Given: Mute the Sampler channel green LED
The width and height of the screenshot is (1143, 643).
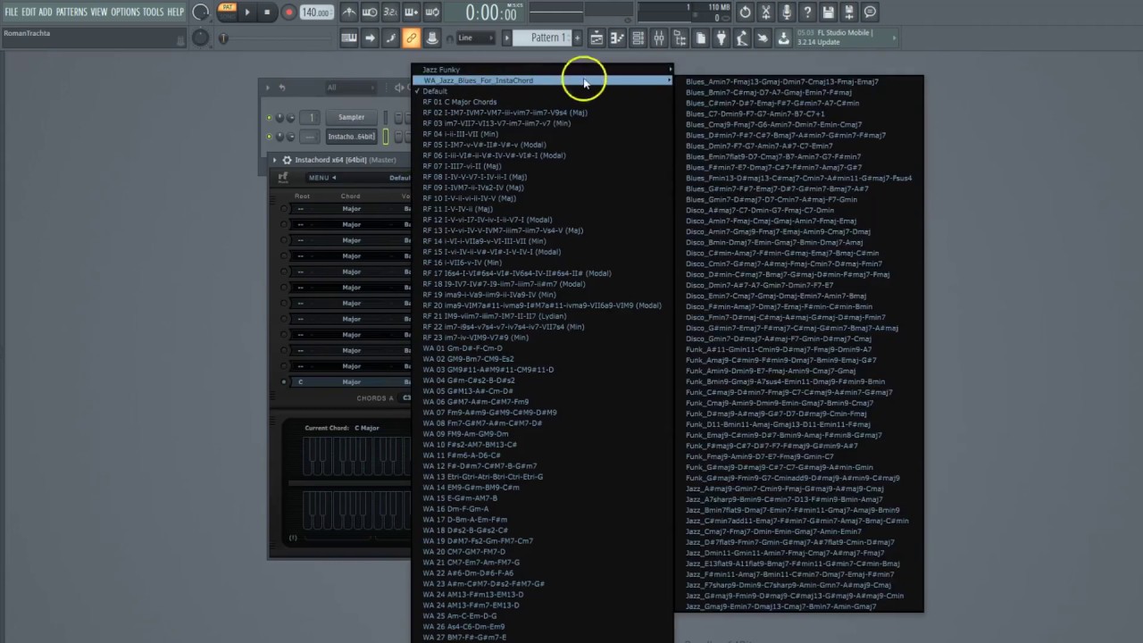Looking at the screenshot, I should point(269,117).
